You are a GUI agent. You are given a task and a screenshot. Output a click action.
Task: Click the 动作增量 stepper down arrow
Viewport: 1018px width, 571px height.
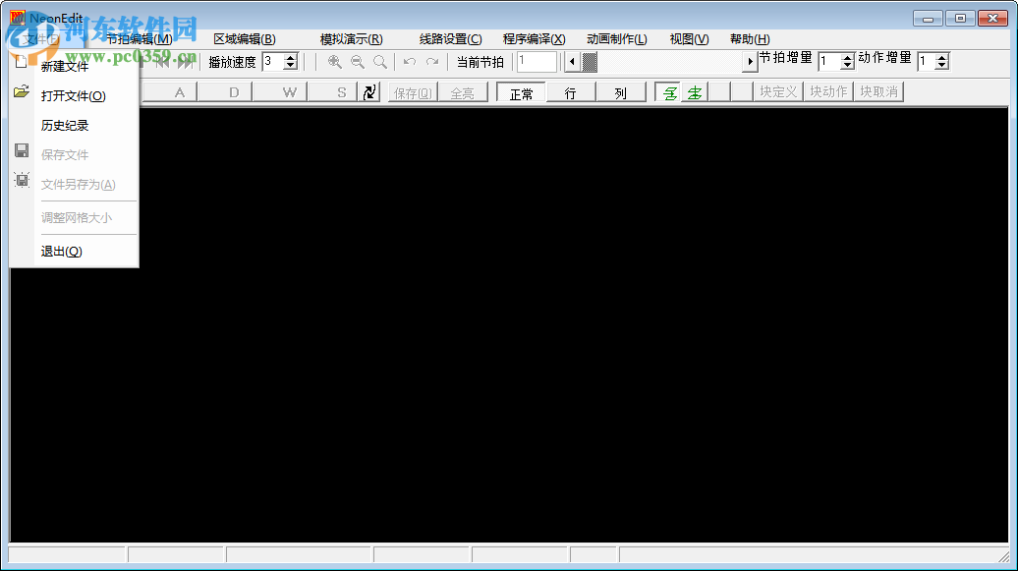[x=941, y=65]
